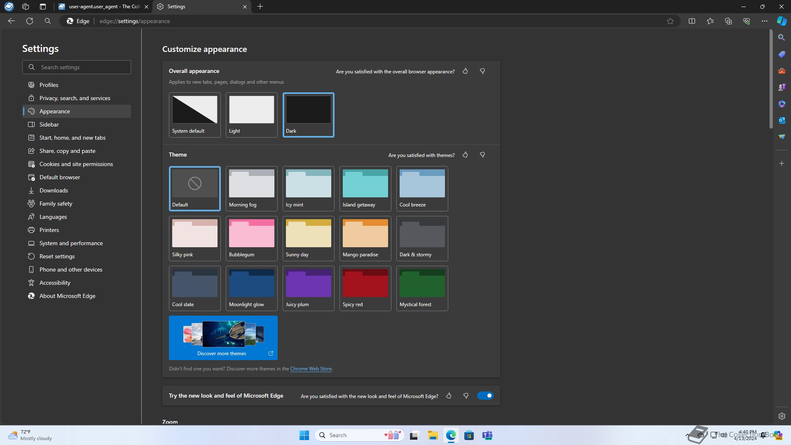Apply the Icy mint theme swatch
This screenshot has height=445, width=791.
[x=309, y=189]
